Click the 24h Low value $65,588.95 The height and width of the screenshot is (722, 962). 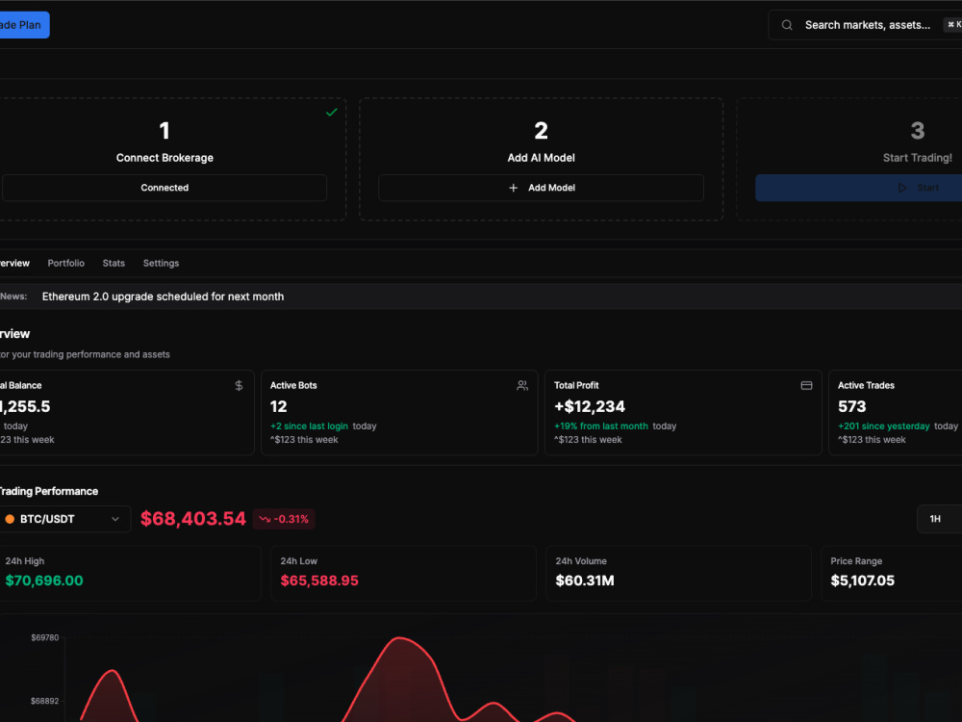[319, 580]
